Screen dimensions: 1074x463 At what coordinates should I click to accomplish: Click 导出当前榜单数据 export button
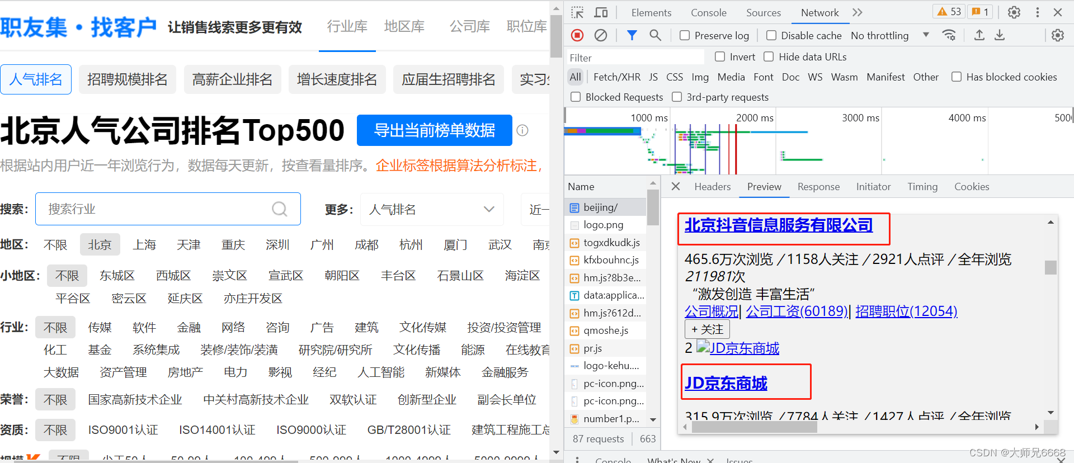tap(434, 130)
